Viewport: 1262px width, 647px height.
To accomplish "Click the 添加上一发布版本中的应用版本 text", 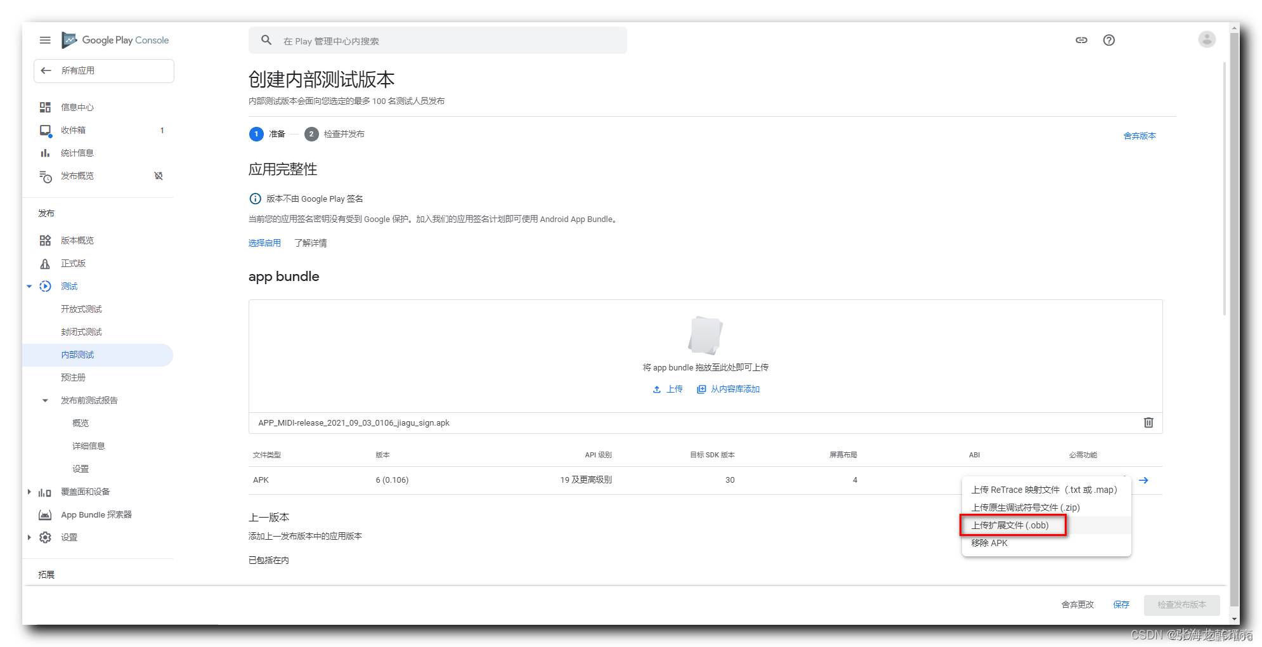I will 305,537.
